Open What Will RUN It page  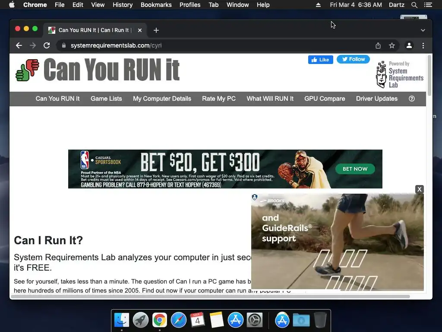270,99
